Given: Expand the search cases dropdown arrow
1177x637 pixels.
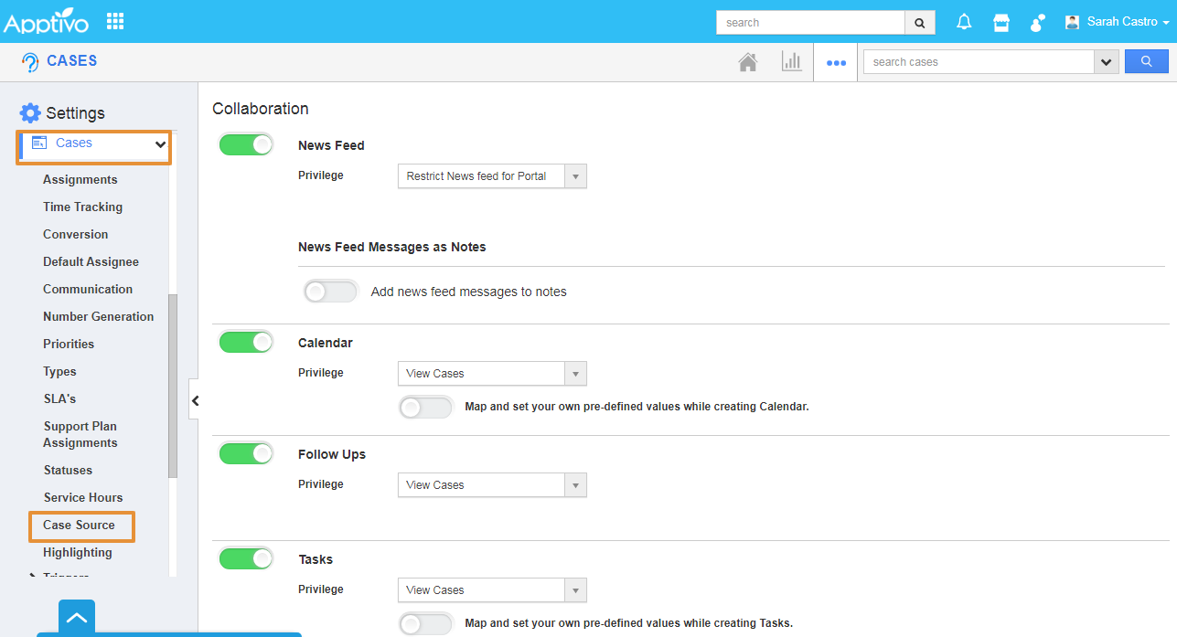Looking at the screenshot, I should [1107, 62].
